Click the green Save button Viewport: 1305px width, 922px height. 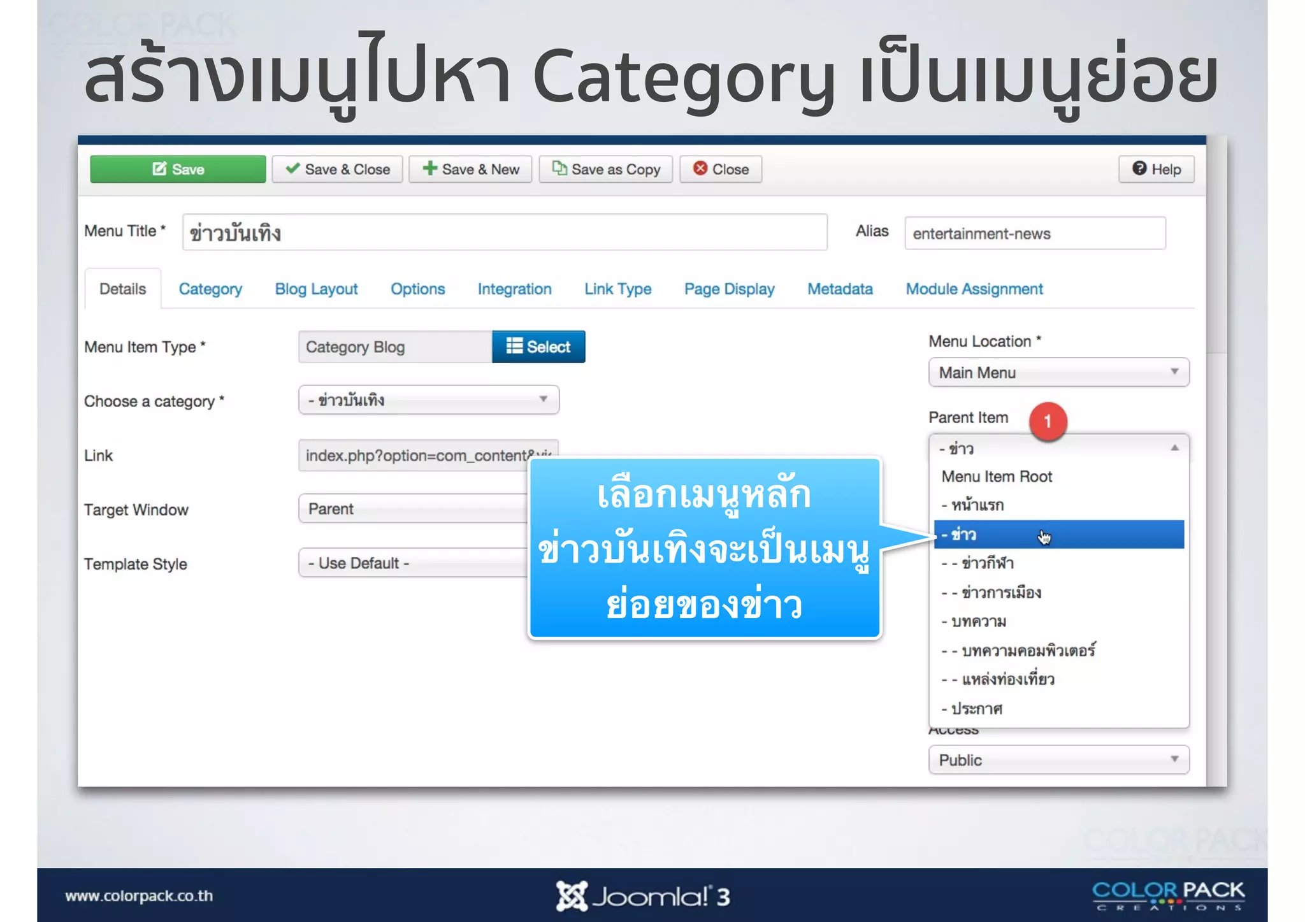(x=178, y=169)
